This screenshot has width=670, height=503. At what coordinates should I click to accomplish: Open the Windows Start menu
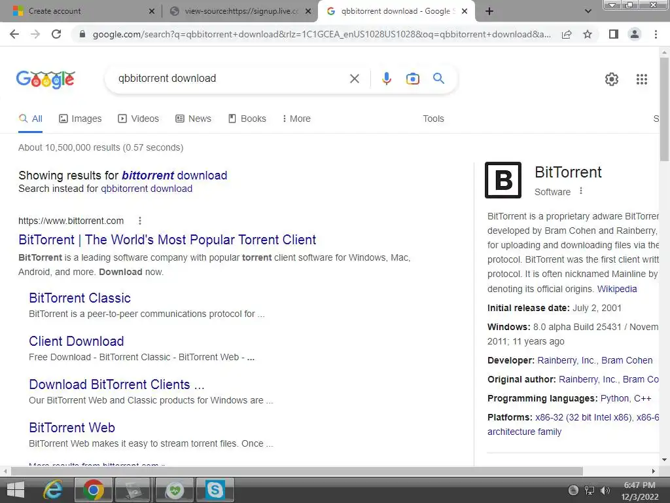pyautogui.click(x=16, y=490)
